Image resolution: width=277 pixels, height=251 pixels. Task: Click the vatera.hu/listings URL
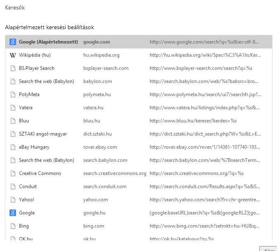point(204,108)
